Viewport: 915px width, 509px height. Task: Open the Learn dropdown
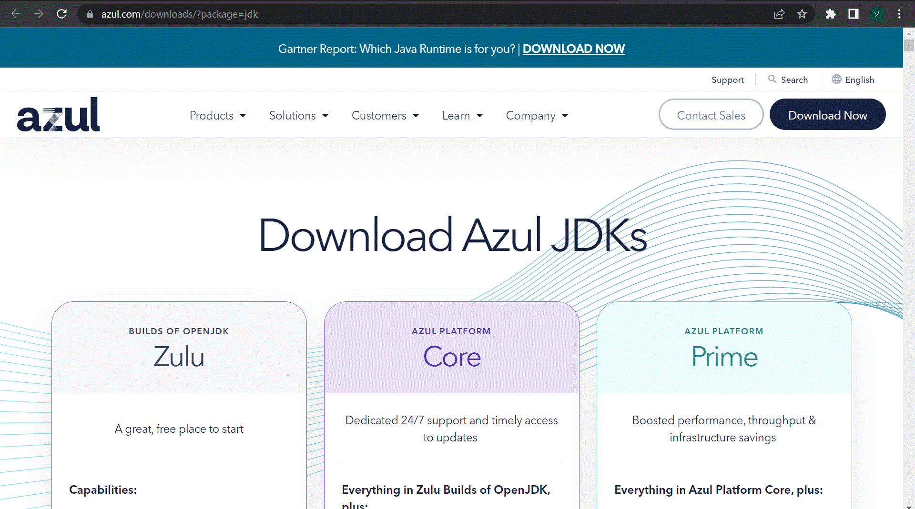[x=462, y=116]
